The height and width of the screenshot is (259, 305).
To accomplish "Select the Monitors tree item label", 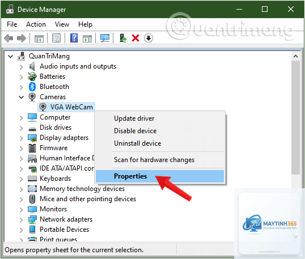I will coord(53,209).
